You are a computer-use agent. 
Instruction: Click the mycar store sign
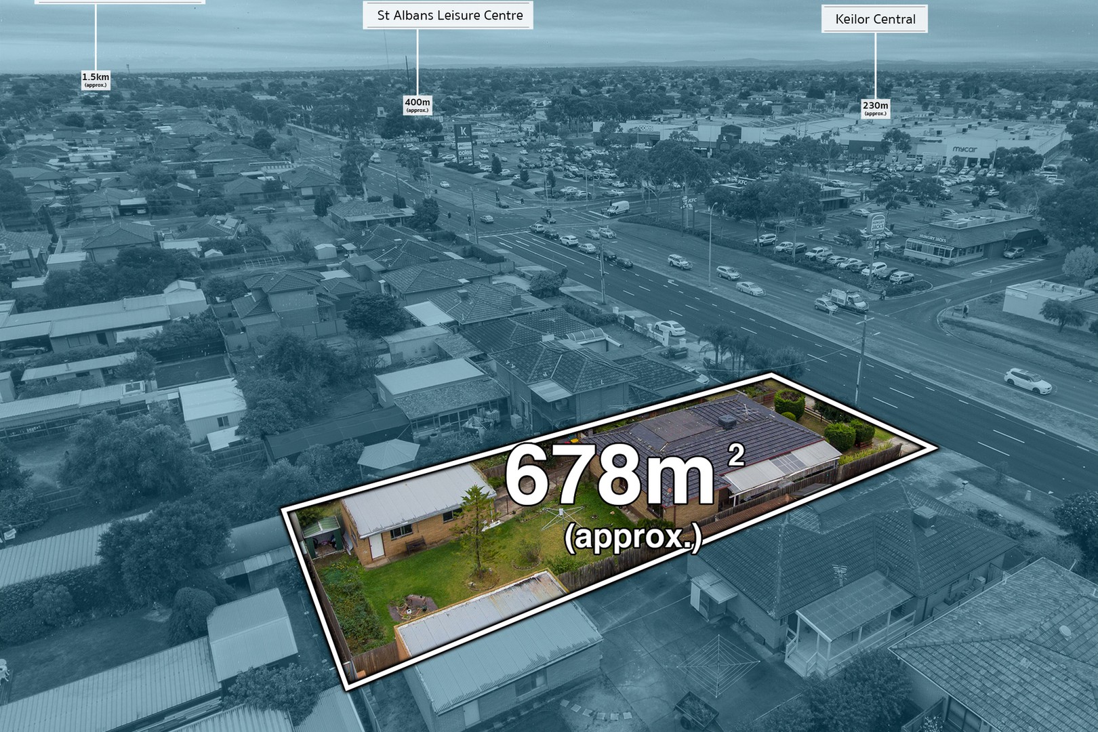coord(964,149)
